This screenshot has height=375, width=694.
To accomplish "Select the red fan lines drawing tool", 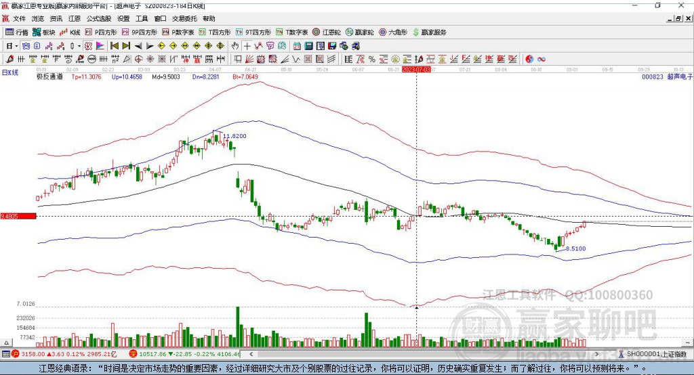I will (x=249, y=60).
